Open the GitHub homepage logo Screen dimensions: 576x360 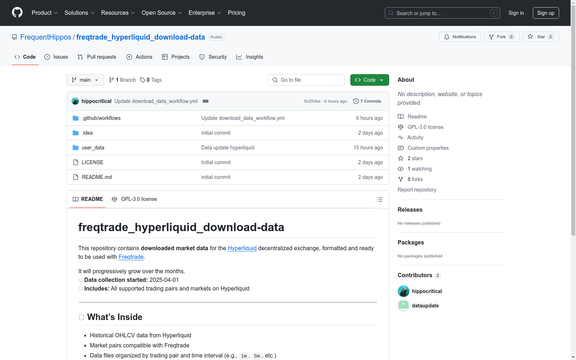pyautogui.click(x=17, y=13)
